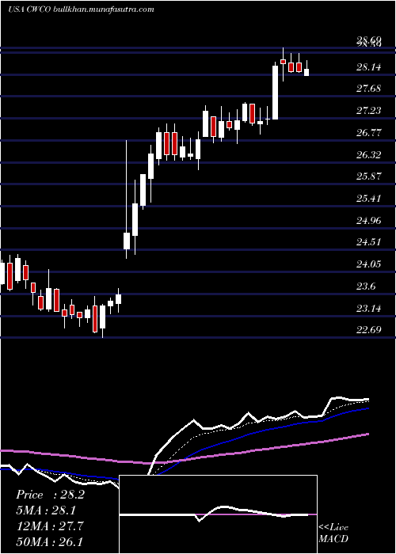Click the 25.41 price axis label
This screenshot has width=396, height=554.
point(369,199)
